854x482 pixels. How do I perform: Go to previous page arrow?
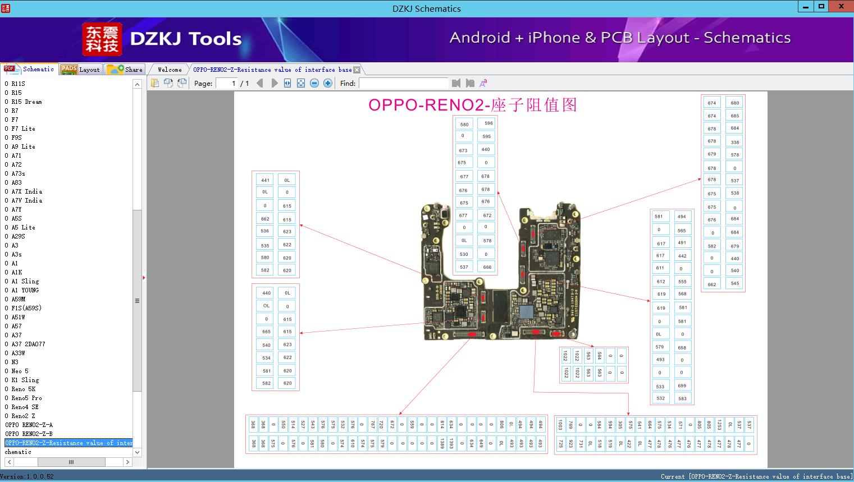coord(259,83)
